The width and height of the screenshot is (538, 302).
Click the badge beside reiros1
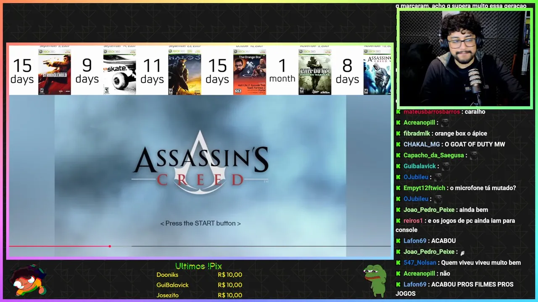point(398,221)
